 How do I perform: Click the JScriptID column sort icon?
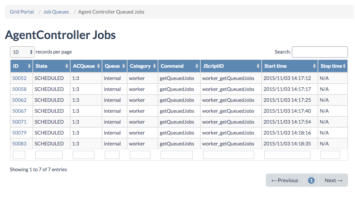pos(258,66)
